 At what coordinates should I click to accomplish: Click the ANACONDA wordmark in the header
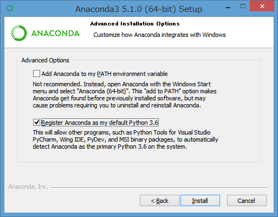pos(55,34)
